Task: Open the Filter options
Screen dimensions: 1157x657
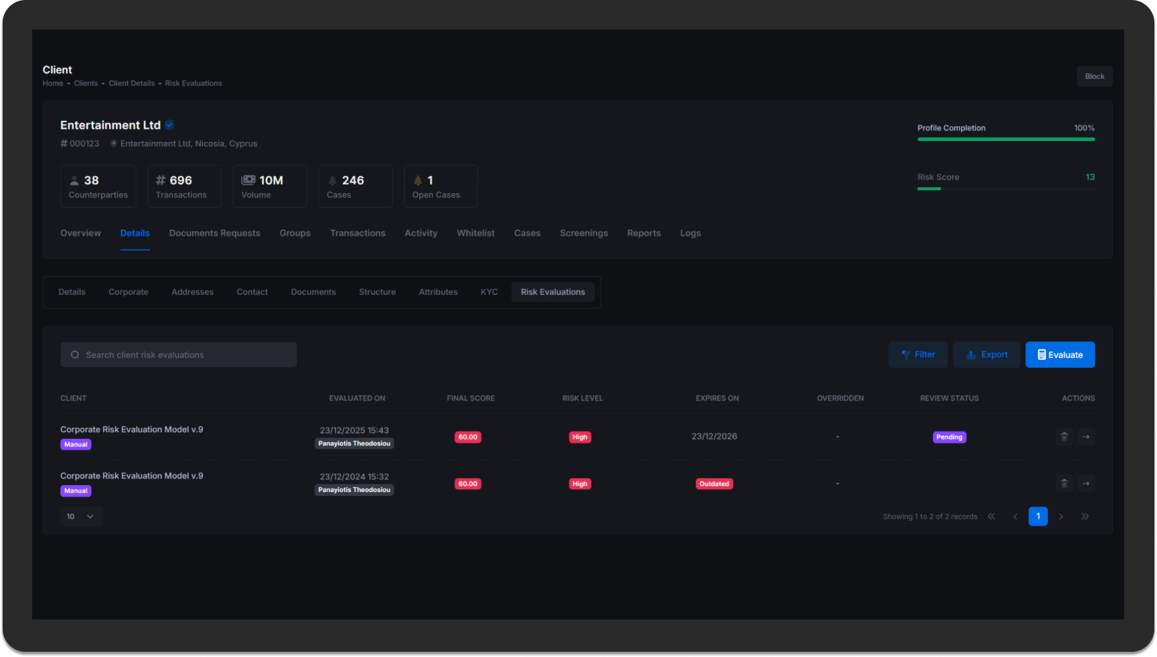Action: [918, 355]
